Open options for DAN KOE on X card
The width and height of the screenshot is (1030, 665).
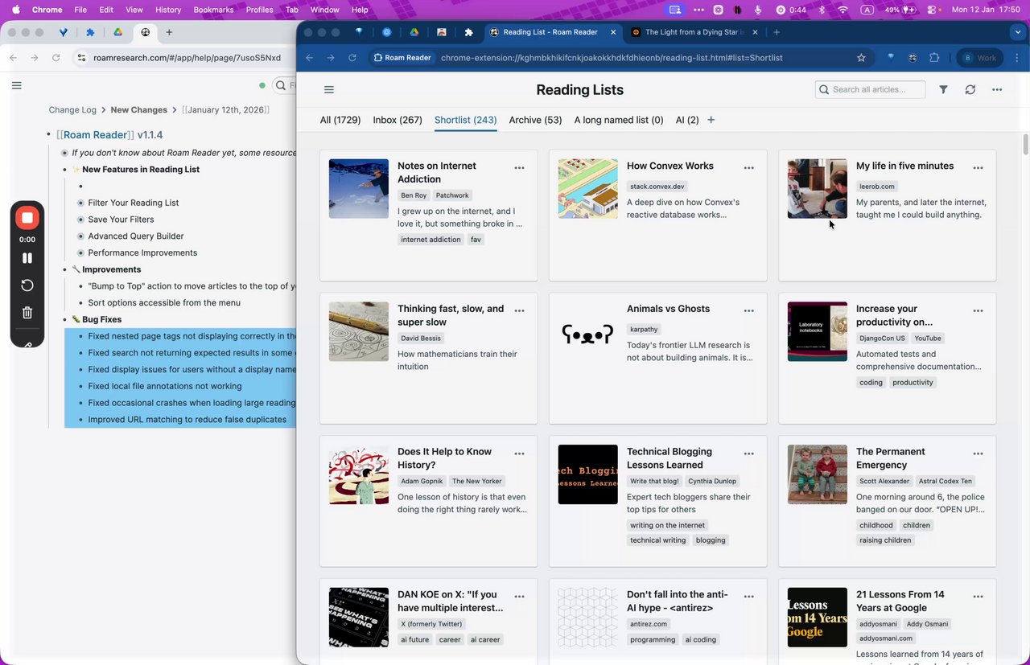519,597
